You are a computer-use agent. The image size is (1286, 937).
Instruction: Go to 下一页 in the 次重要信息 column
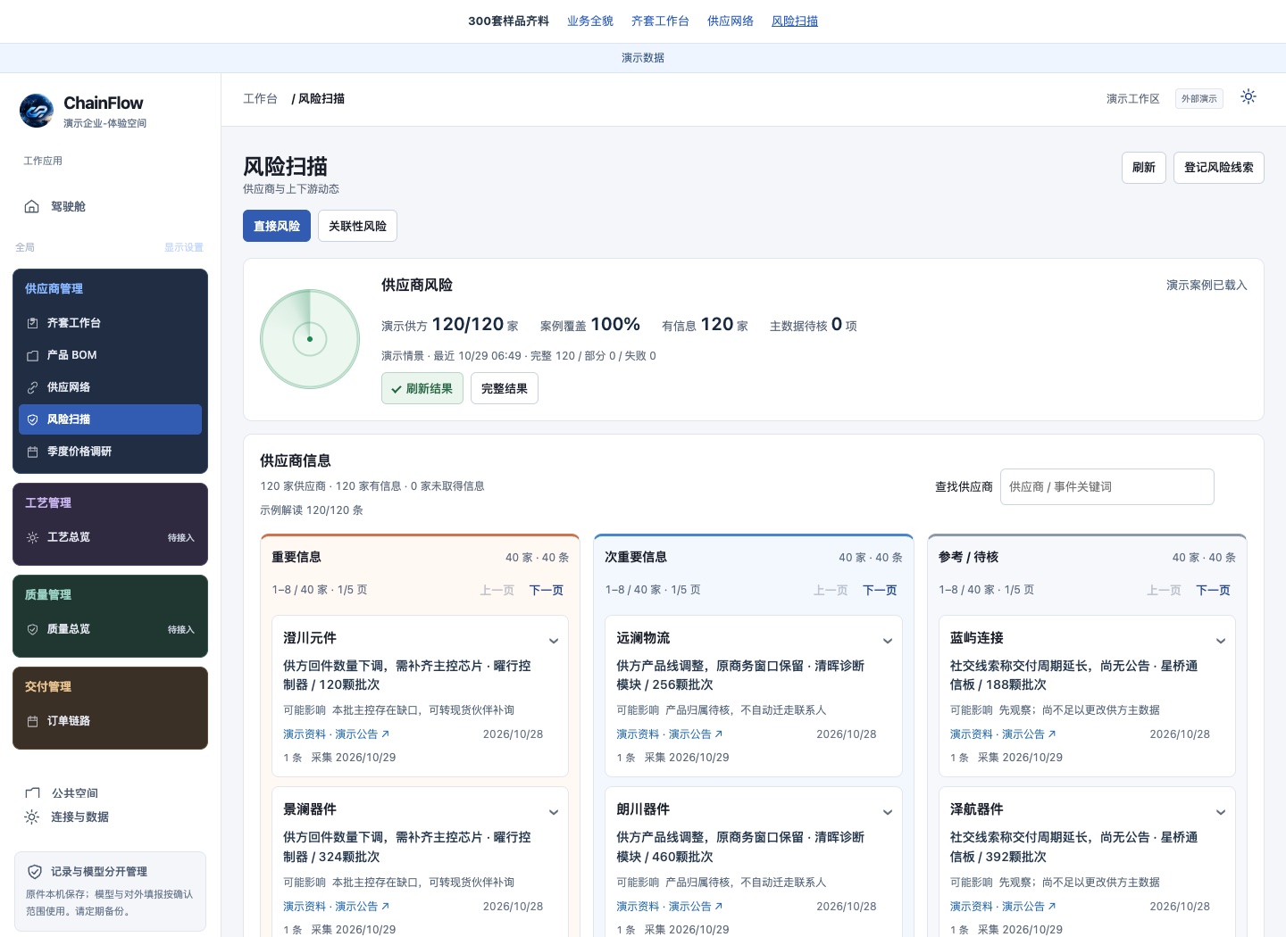coord(880,590)
